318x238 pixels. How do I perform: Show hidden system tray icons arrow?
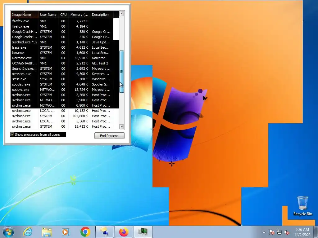264,232
